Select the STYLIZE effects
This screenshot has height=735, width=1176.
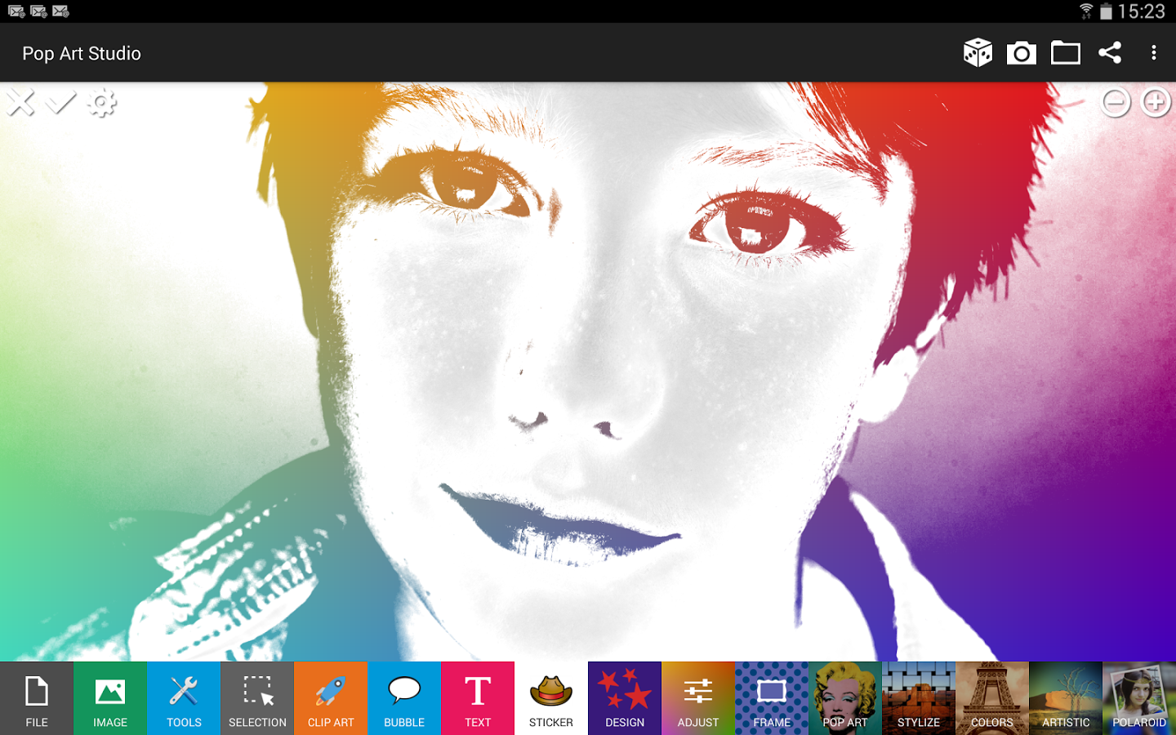click(x=919, y=698)
